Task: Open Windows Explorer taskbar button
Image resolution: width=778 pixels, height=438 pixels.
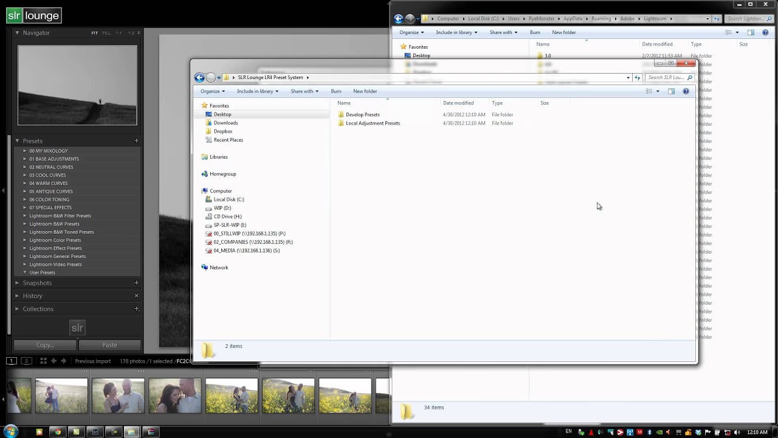Action: tap(131, 432)
